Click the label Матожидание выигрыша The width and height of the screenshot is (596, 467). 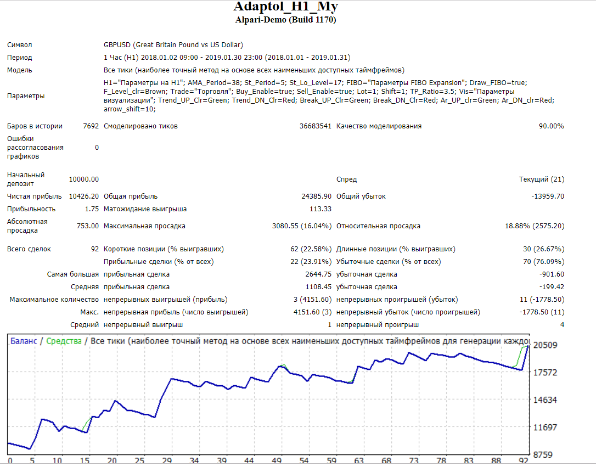click(x=145, y=209)
